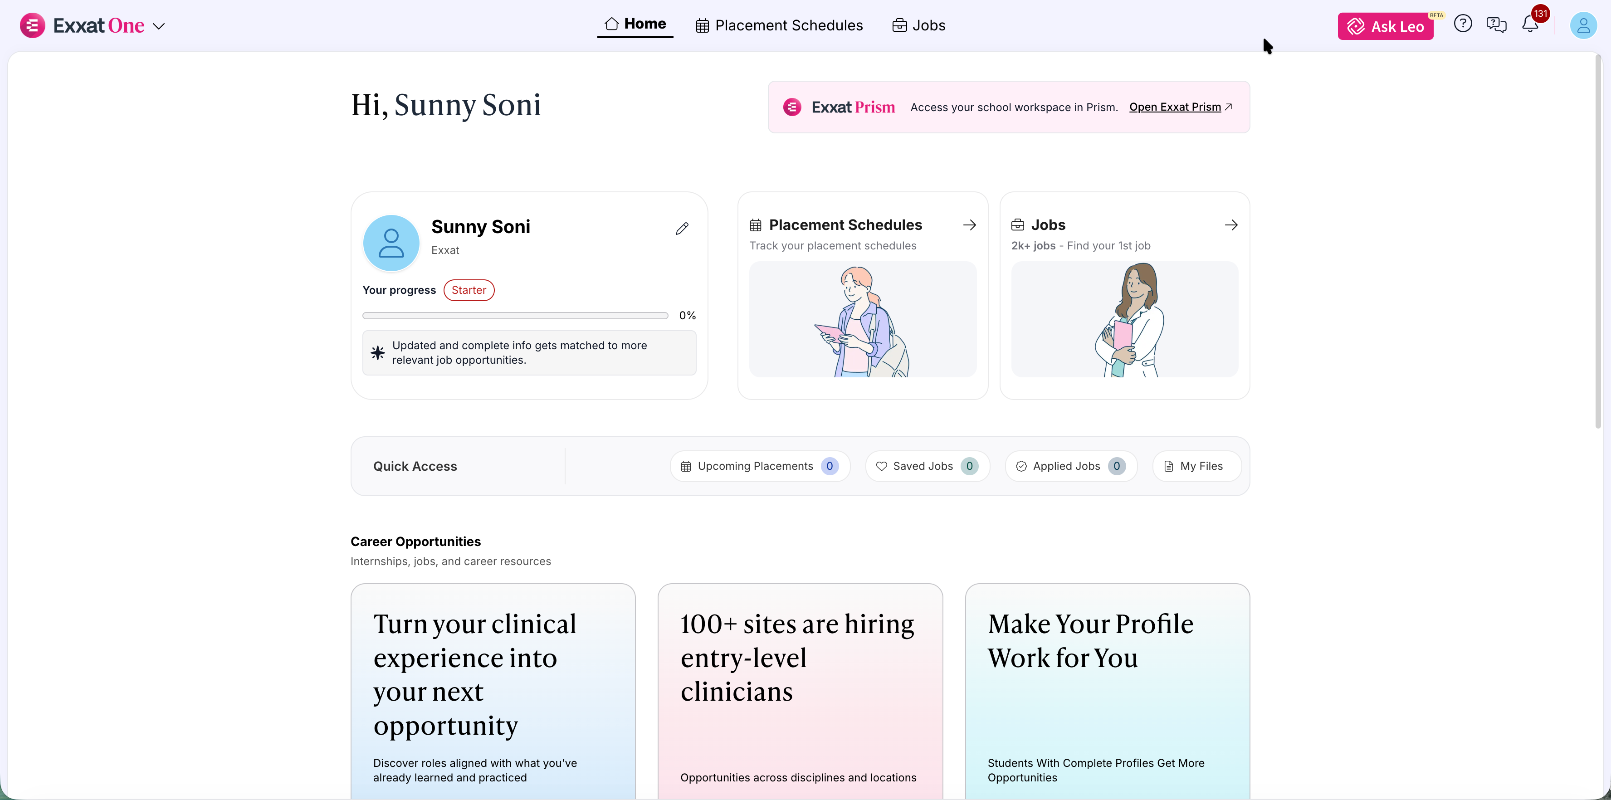Click the profile progress bar
The height and width of the screenshot is (800, 1611).
tap(515, 316)
